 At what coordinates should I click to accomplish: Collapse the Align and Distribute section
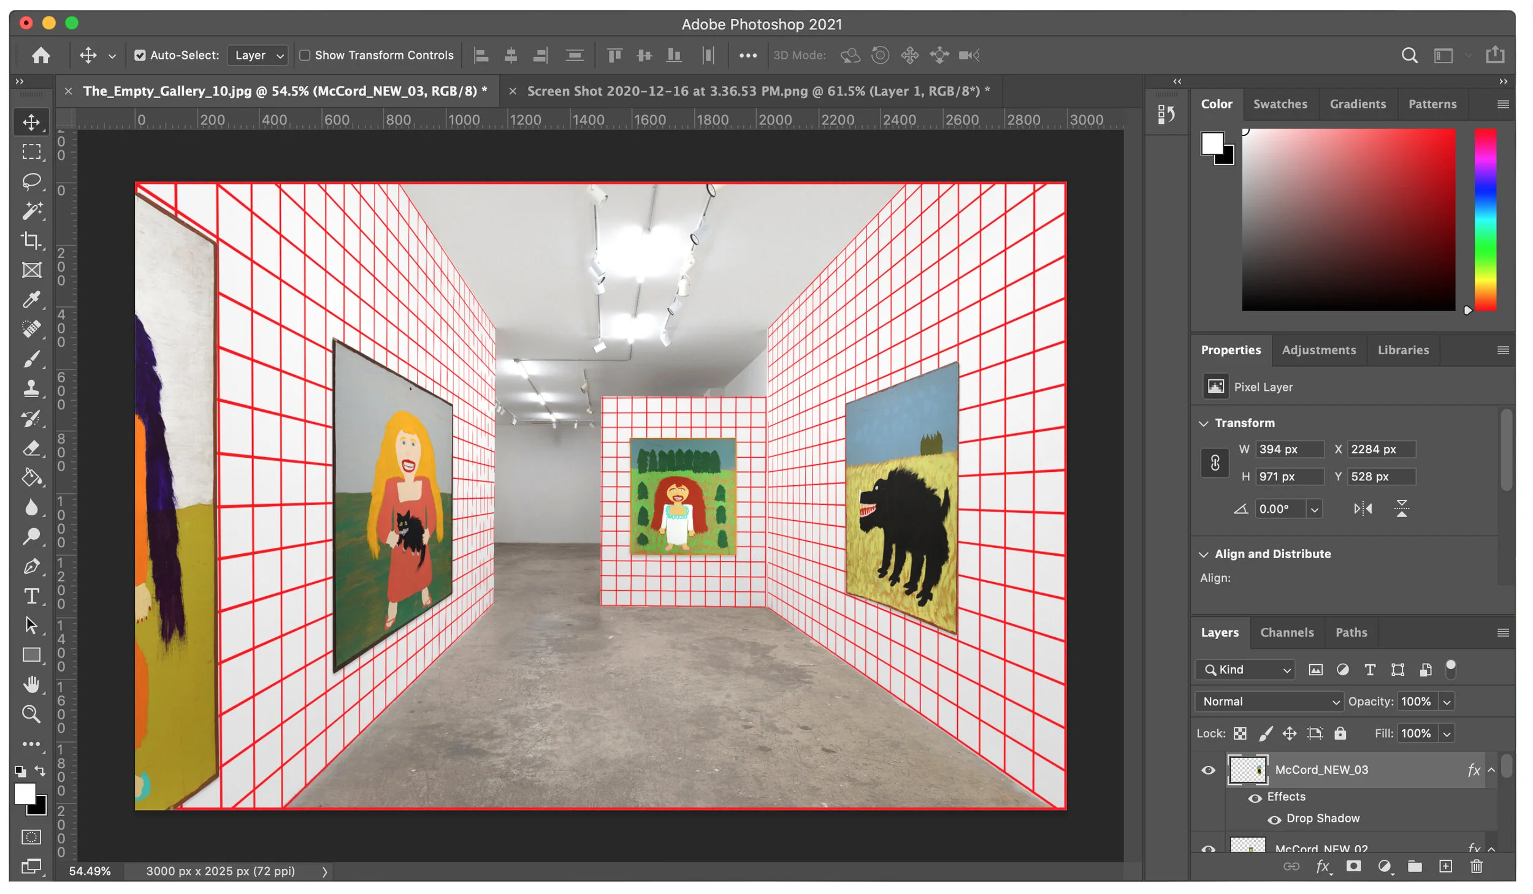point(1204,555)
